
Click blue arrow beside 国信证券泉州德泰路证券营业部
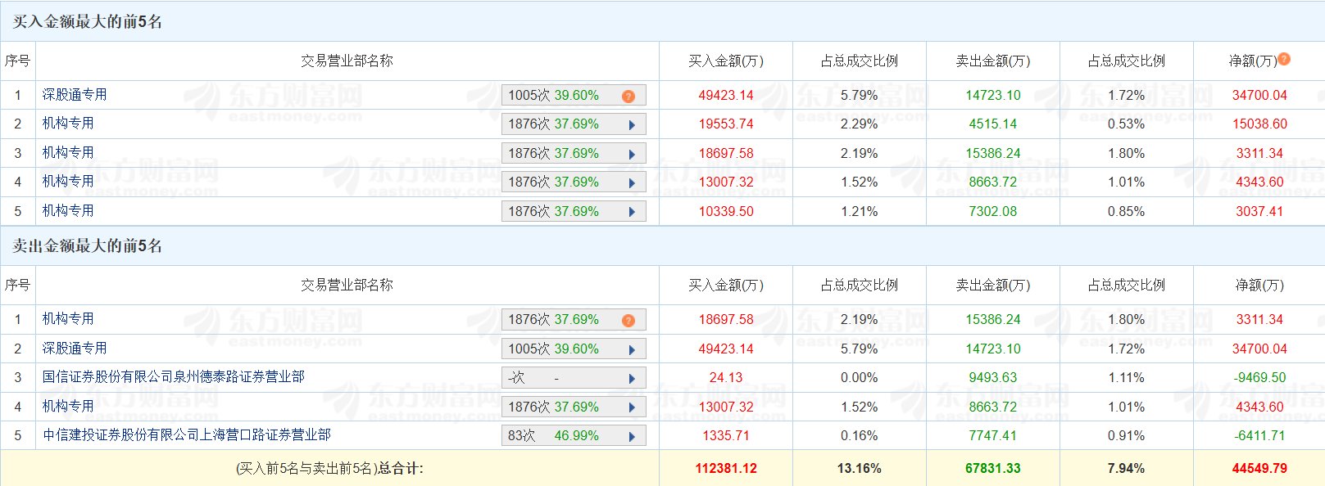pos(632,379)
